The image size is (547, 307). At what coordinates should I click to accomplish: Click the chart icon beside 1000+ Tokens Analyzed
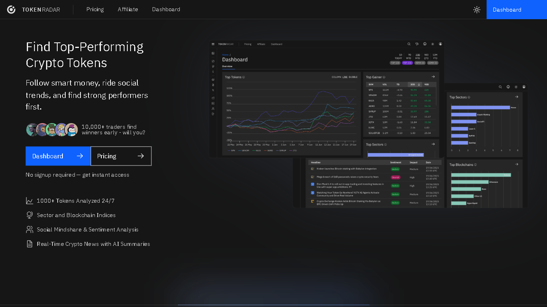30,201
